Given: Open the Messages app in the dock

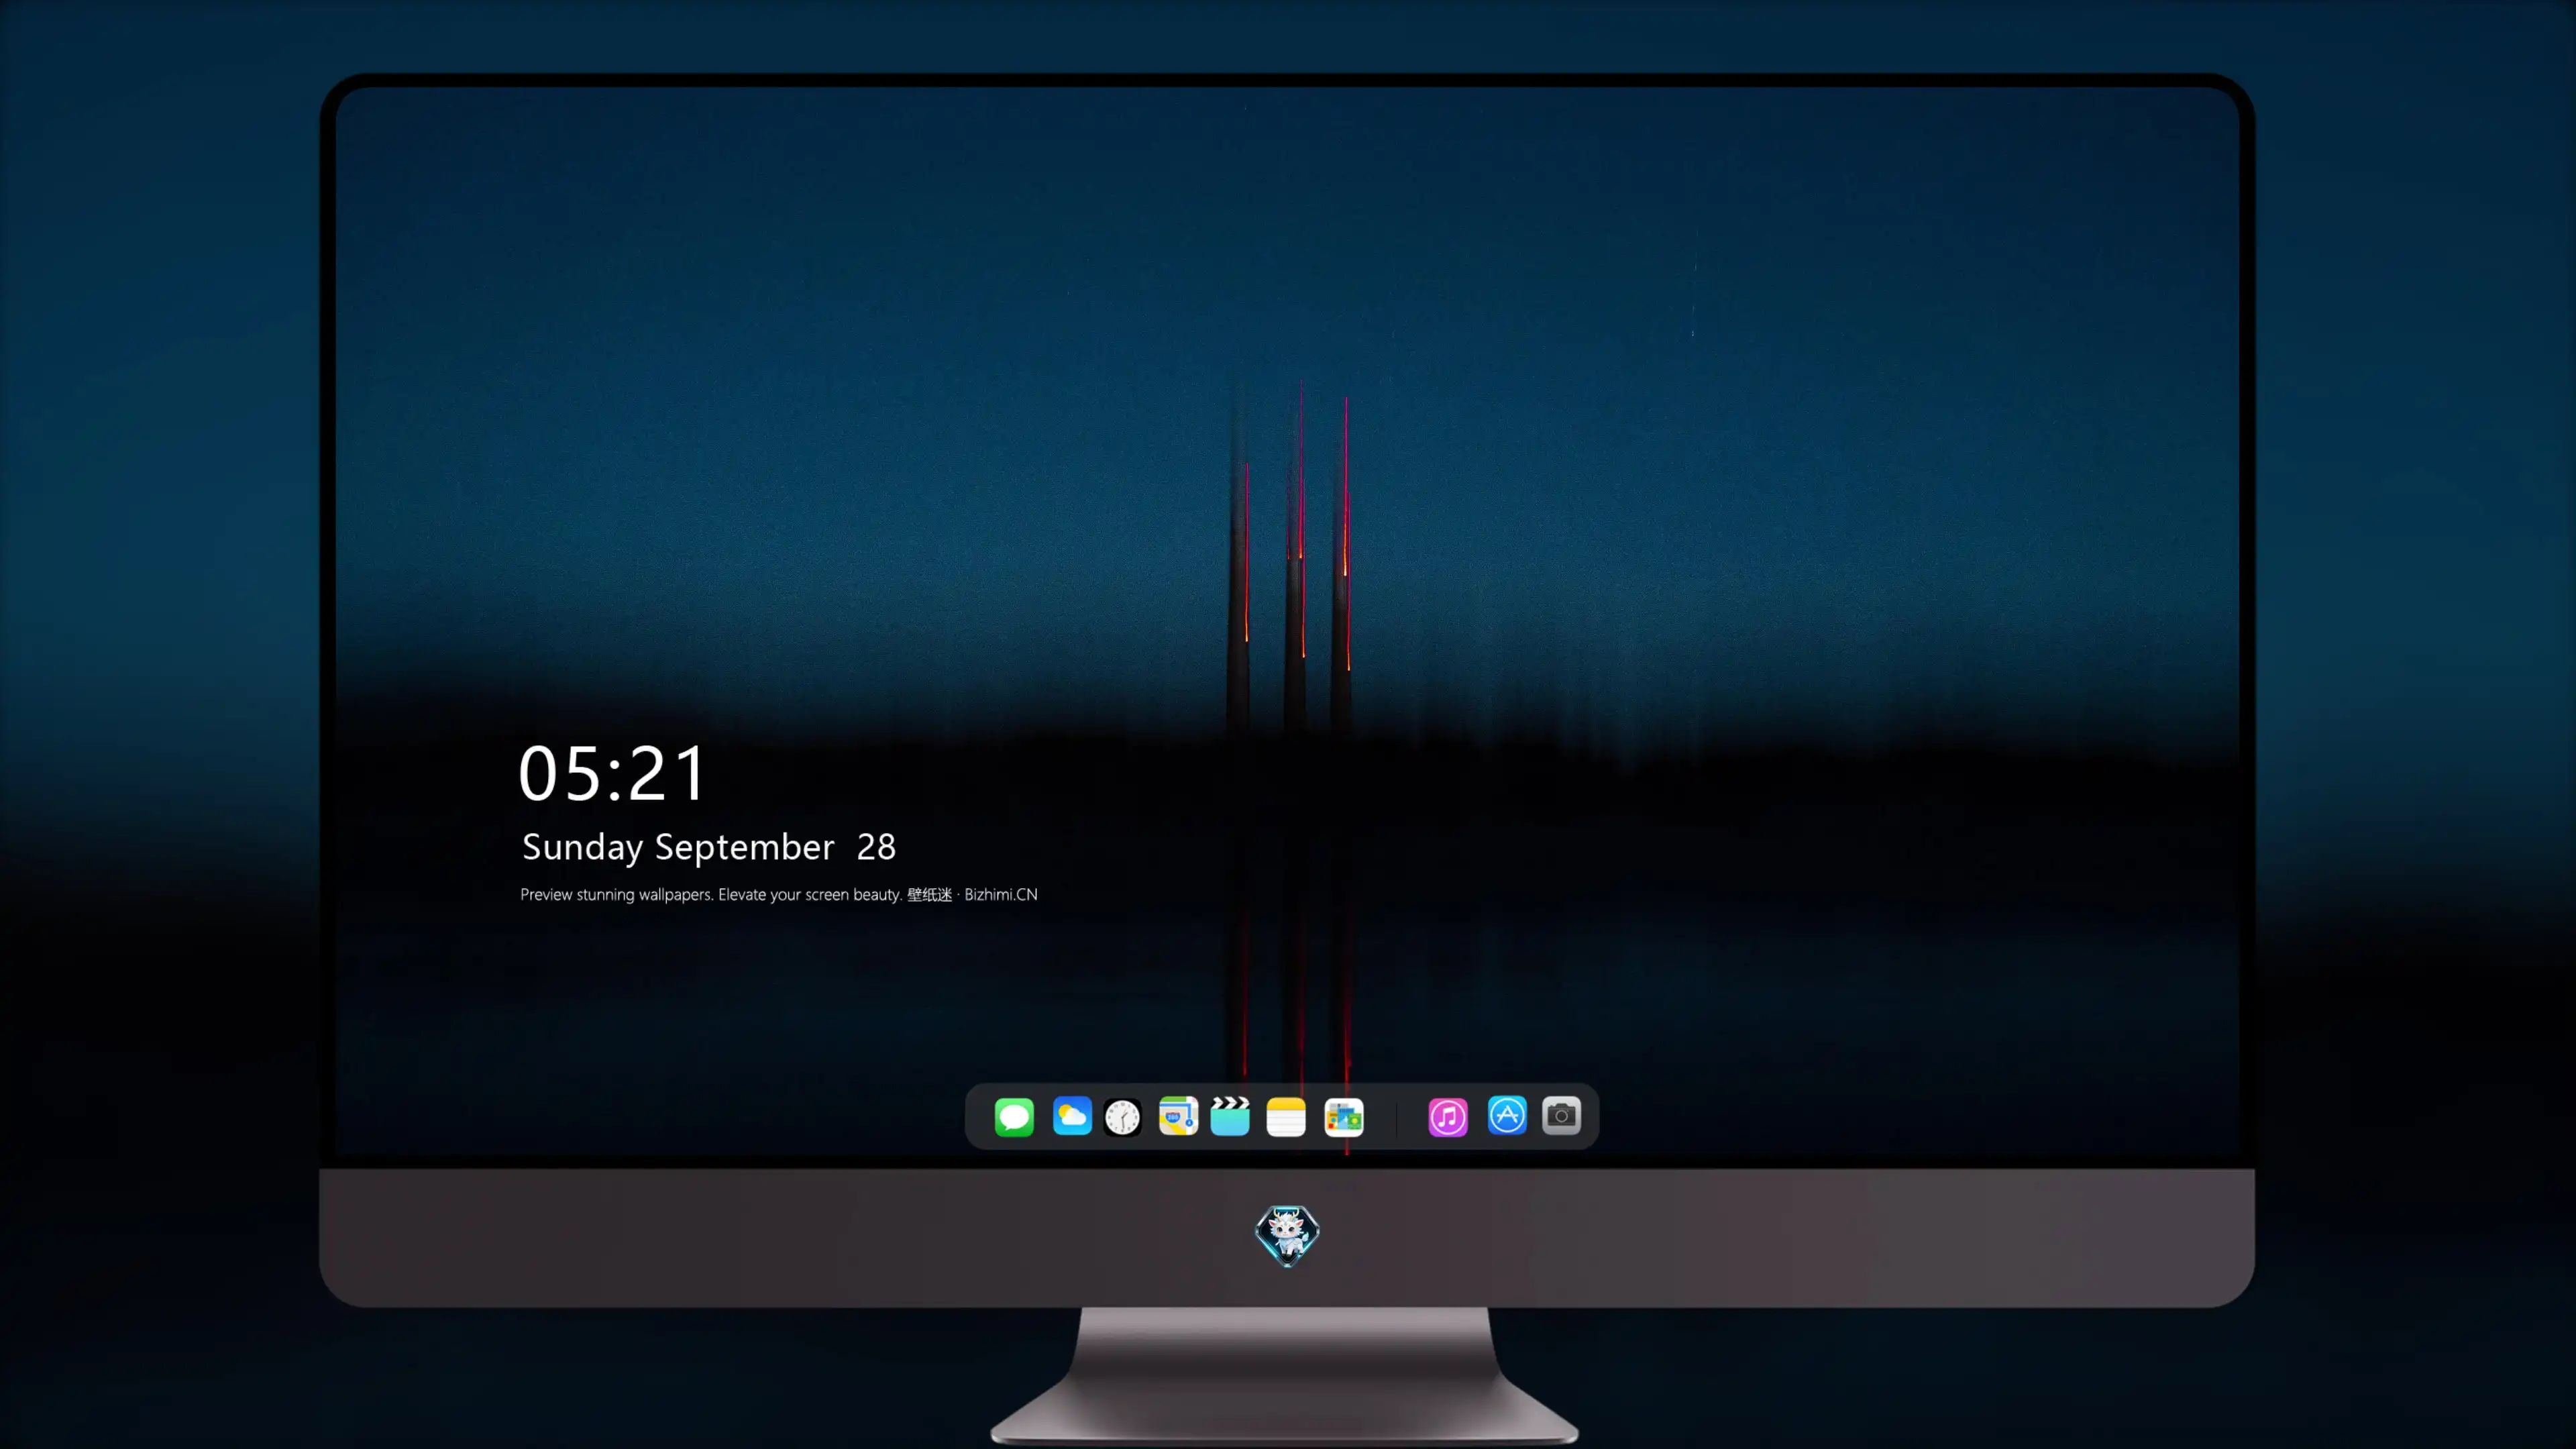Looking at the screenshot, I should pos(1014,1116).
